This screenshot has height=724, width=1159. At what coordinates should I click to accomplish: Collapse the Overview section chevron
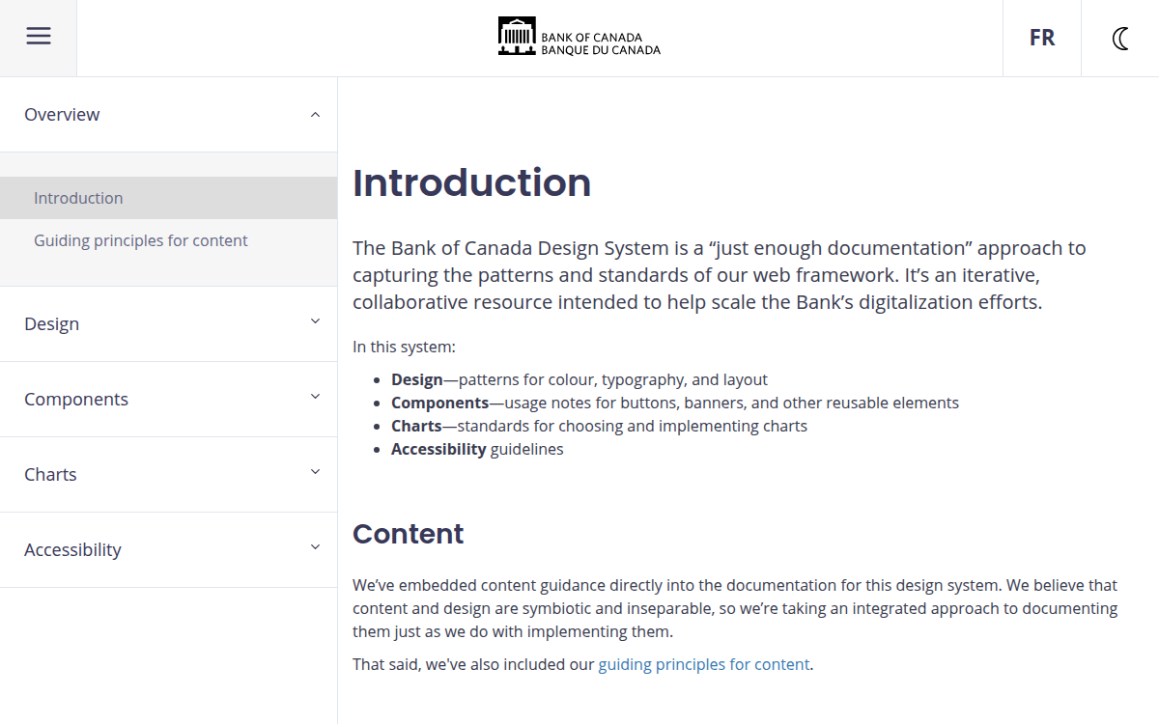(x=315, y=115)
